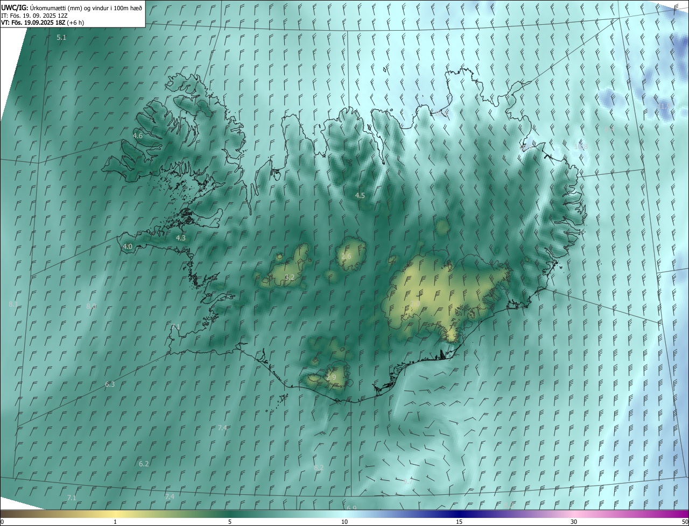The height and width of the screenshot is (526, 689).
Task: Click the '0' tick label on the color scale
Action: click(2, 522)
